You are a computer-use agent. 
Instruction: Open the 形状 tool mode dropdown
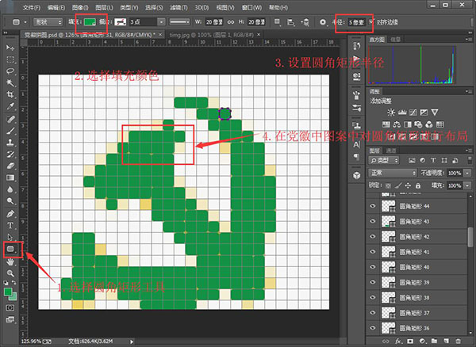48,22
